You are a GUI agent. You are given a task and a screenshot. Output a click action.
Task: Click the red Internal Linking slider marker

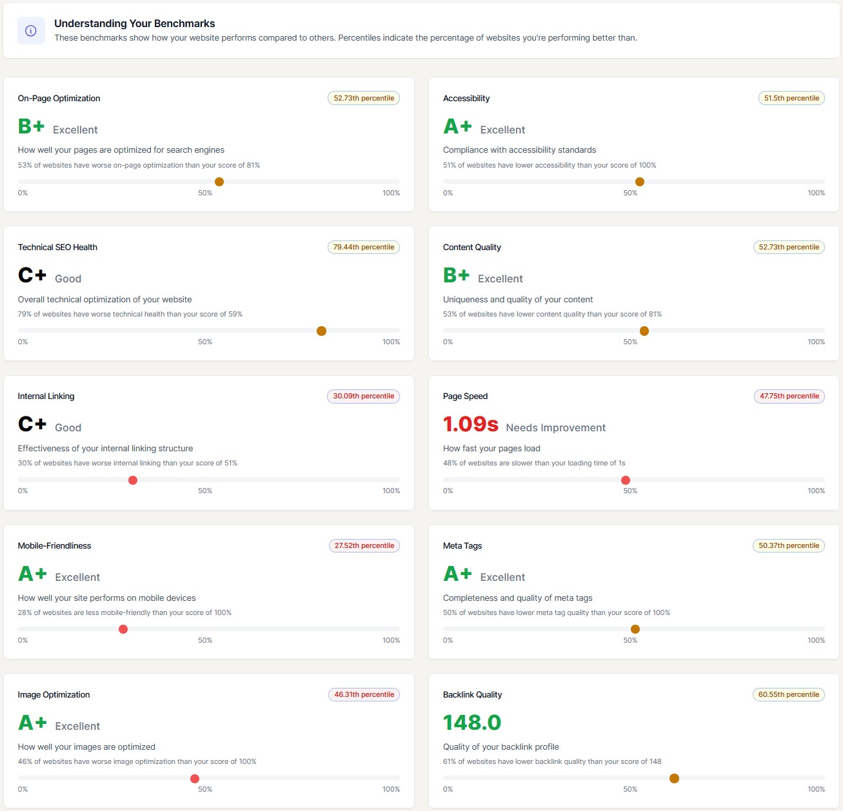(x=133, y=480)
